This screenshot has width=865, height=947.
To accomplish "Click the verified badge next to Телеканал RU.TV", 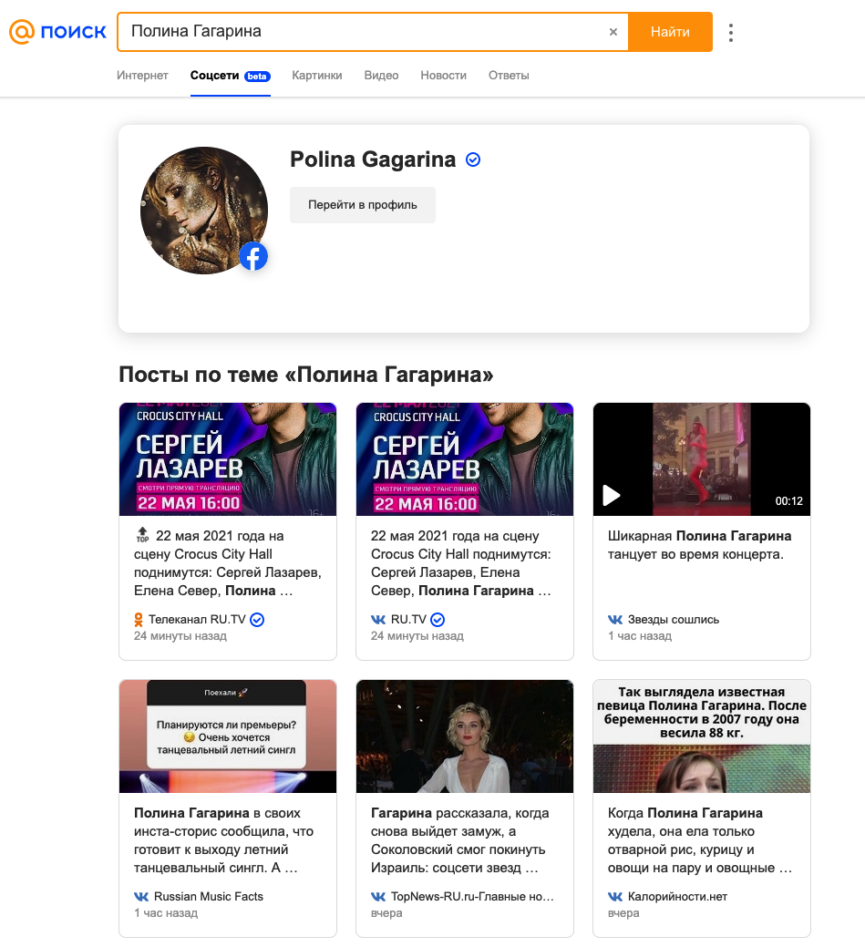I will click(257, 620).
